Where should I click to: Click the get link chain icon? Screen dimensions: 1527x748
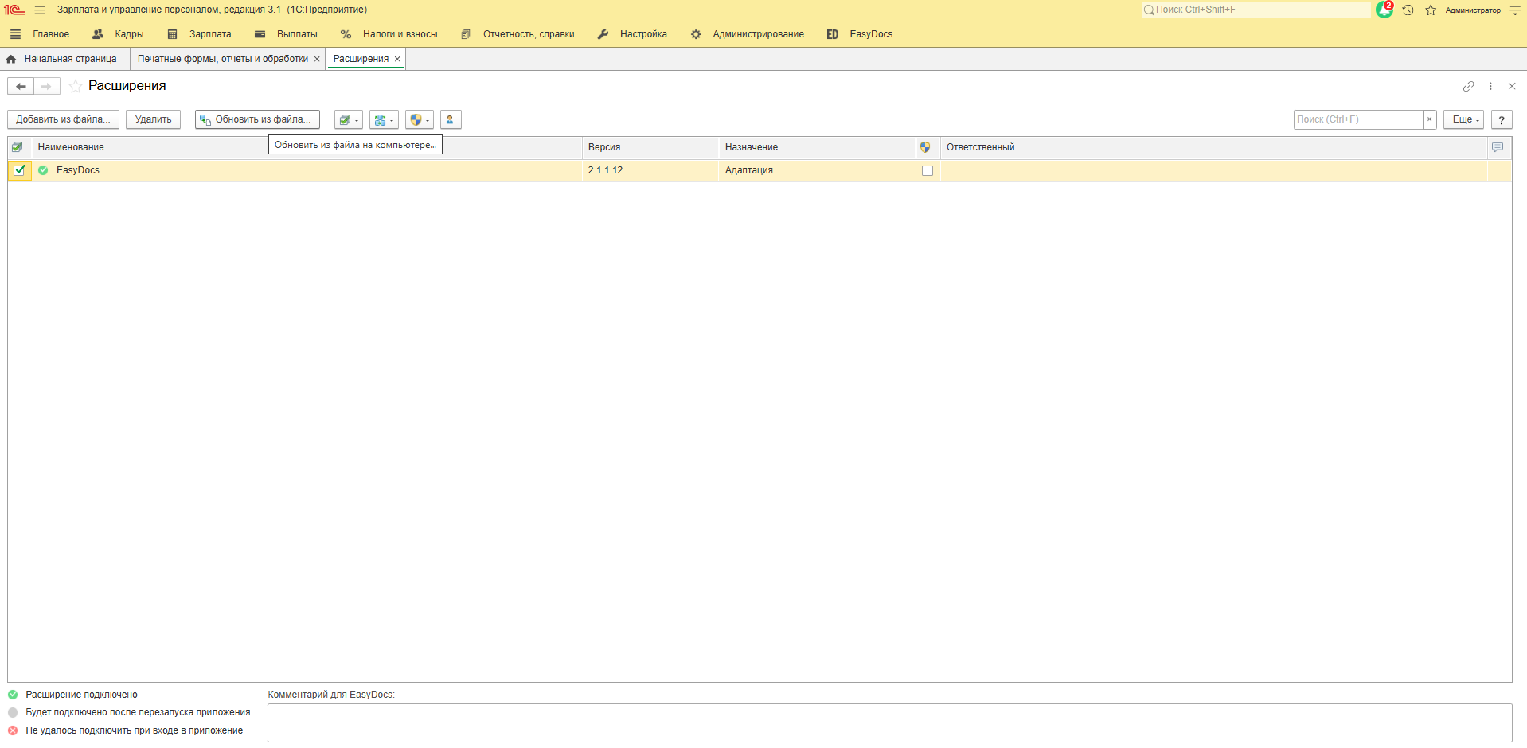(1468, 86)
